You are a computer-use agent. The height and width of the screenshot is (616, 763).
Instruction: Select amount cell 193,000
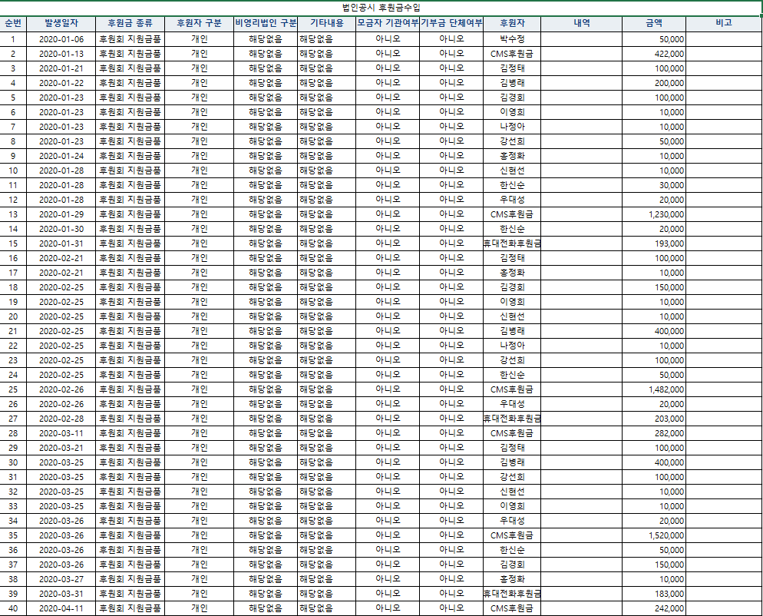pos(654,244)
